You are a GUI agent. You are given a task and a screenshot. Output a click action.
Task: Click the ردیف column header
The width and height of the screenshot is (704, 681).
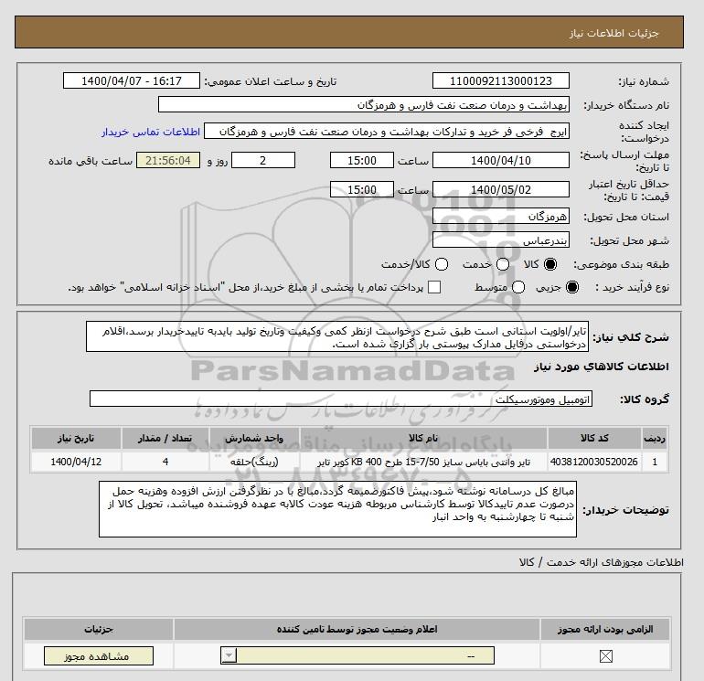pos(655,438)
